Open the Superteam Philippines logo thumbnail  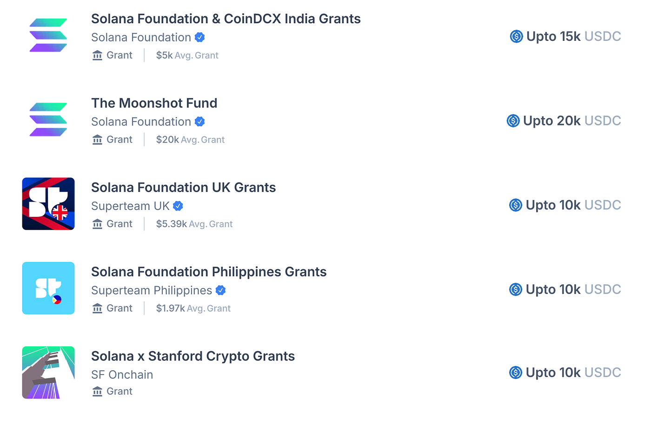pyautogui.click(x=48, y=288)
